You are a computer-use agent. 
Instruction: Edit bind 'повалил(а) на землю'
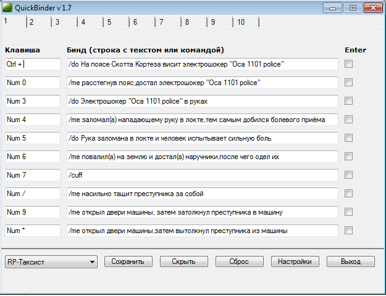coord(203,157)
